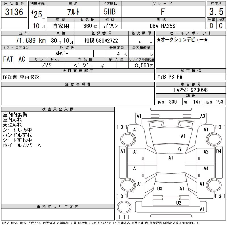Click the A4 scratch marker on the door
The image size is (227, 227).
[x=206, y=169]
